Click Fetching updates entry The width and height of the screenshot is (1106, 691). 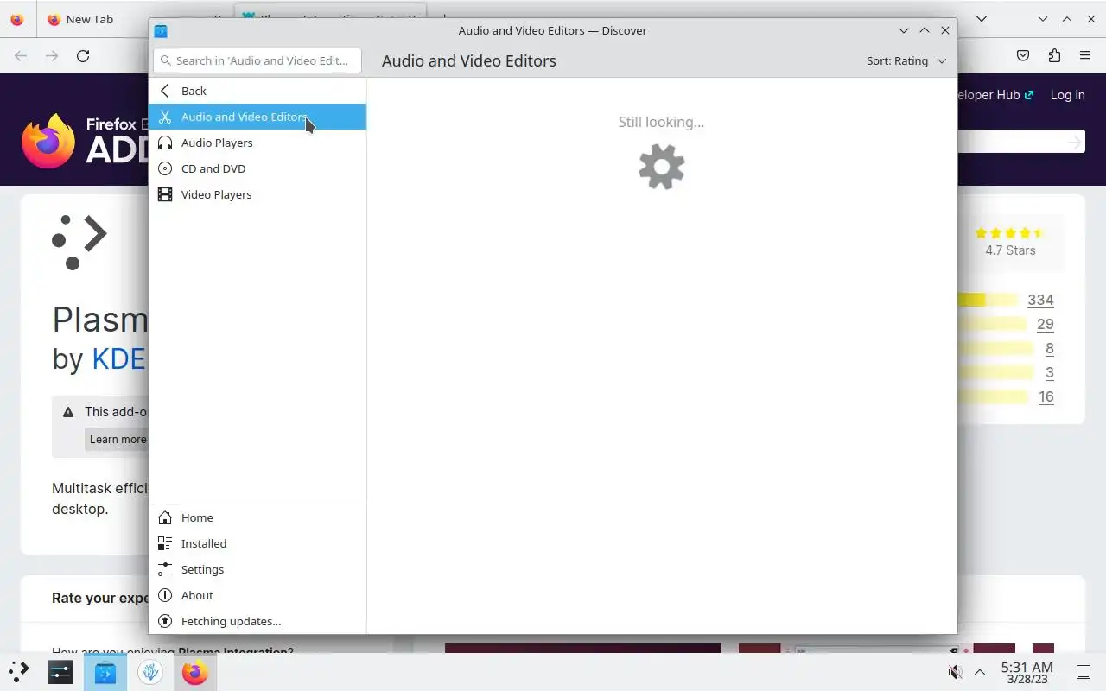click(257, 621)
